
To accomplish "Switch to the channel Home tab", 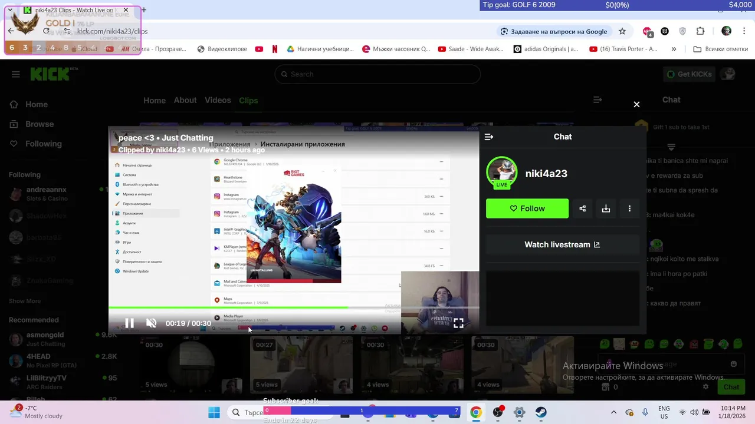I will (155, 100).
